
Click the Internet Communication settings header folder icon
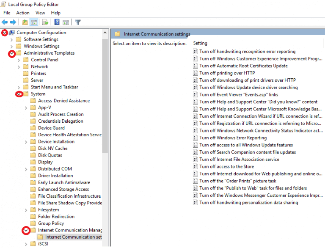point(117,34)
